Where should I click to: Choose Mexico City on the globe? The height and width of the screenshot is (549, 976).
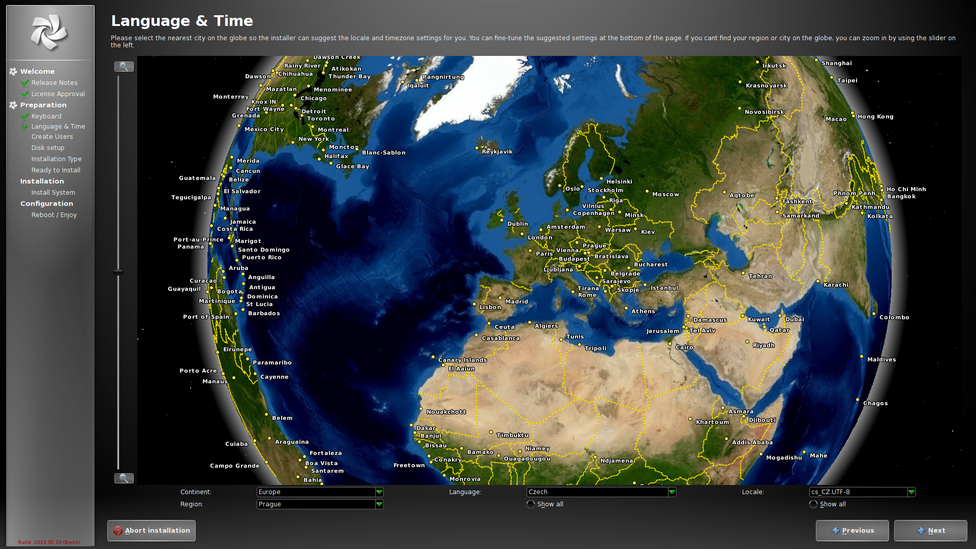(x=239, y=126)
